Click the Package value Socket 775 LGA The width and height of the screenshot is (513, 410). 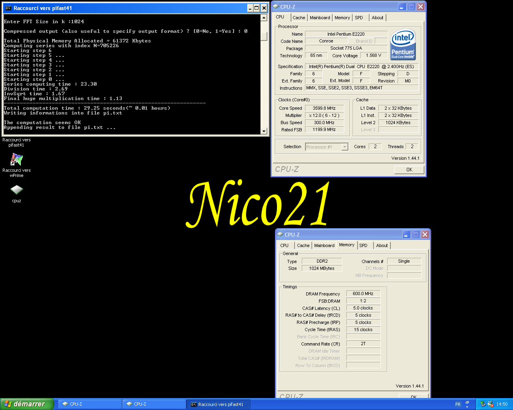pyautogui.click(x=346, y=48)
